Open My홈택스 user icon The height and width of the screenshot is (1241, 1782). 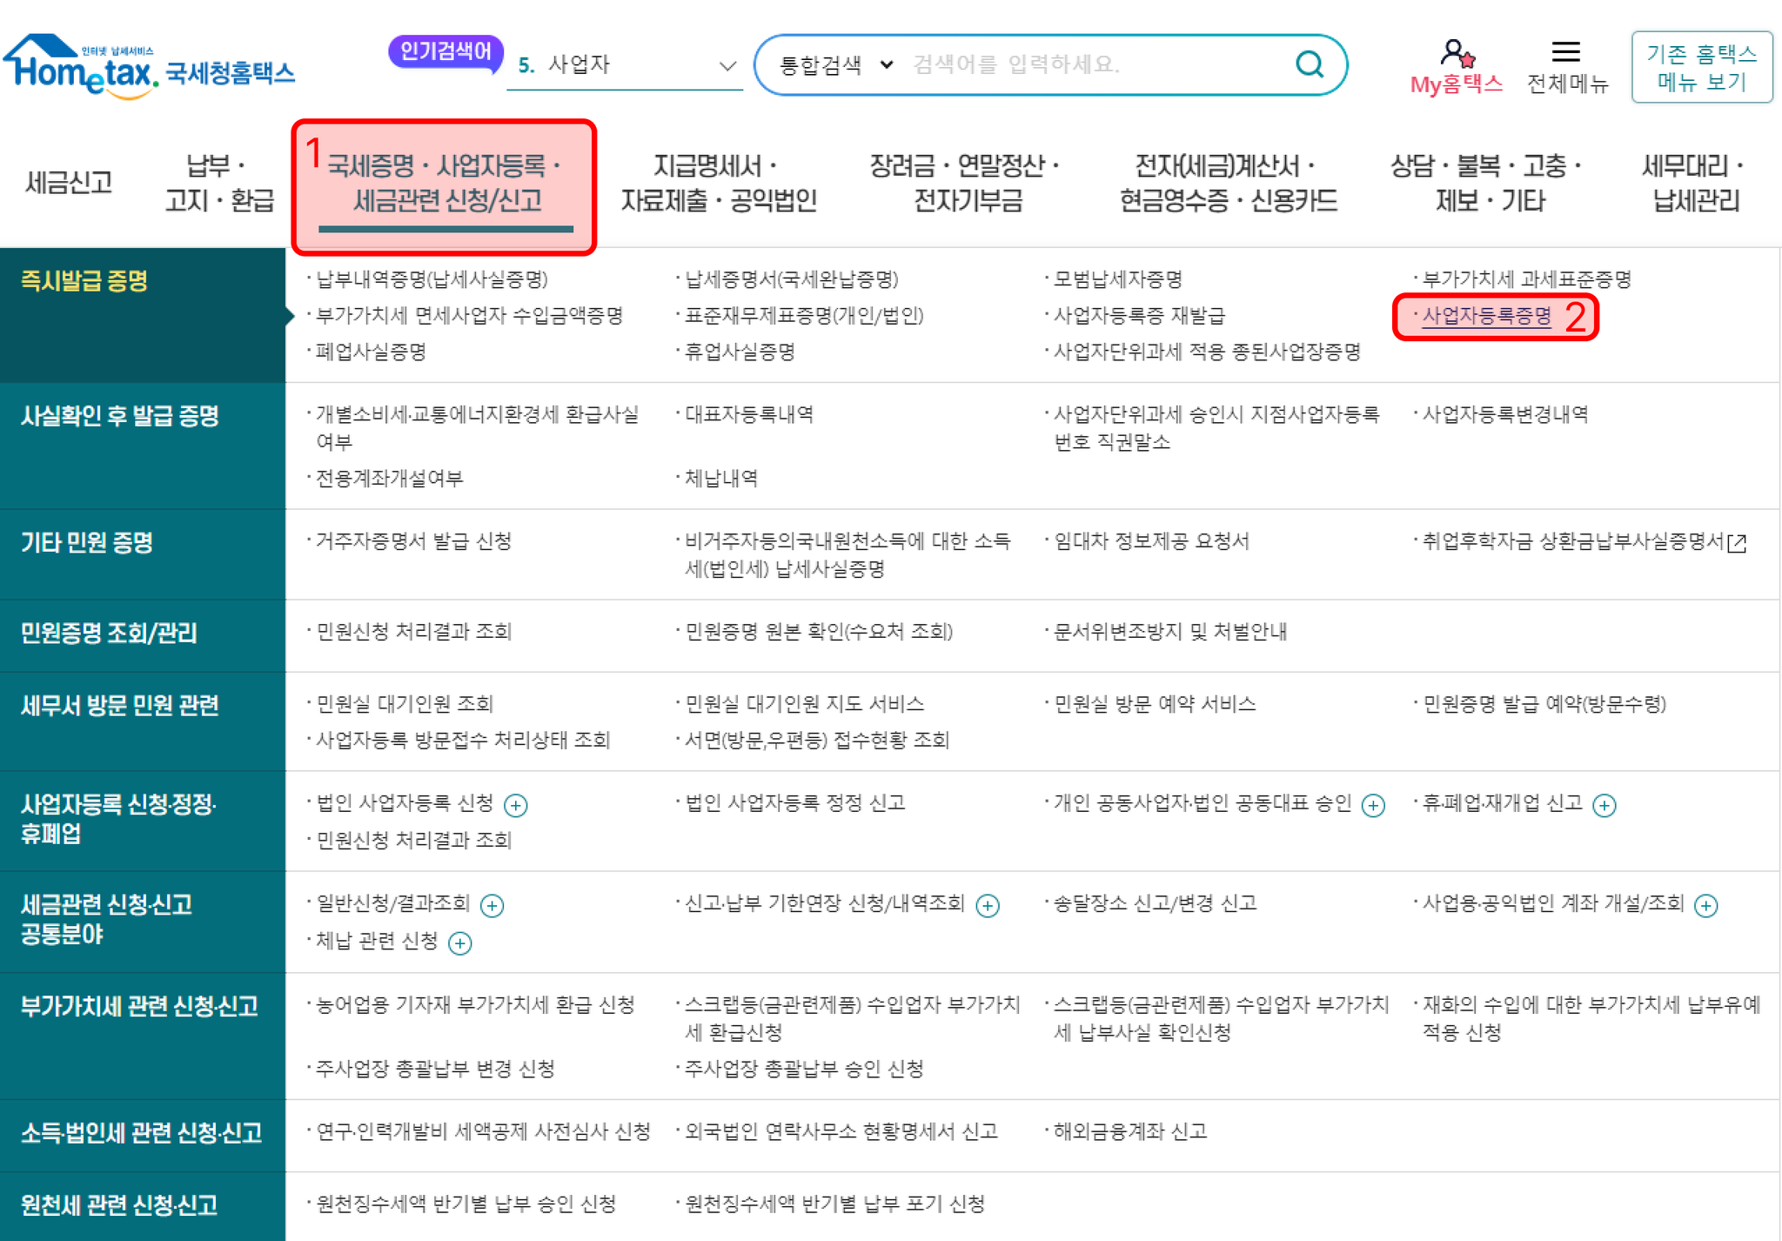(1456, 54)
